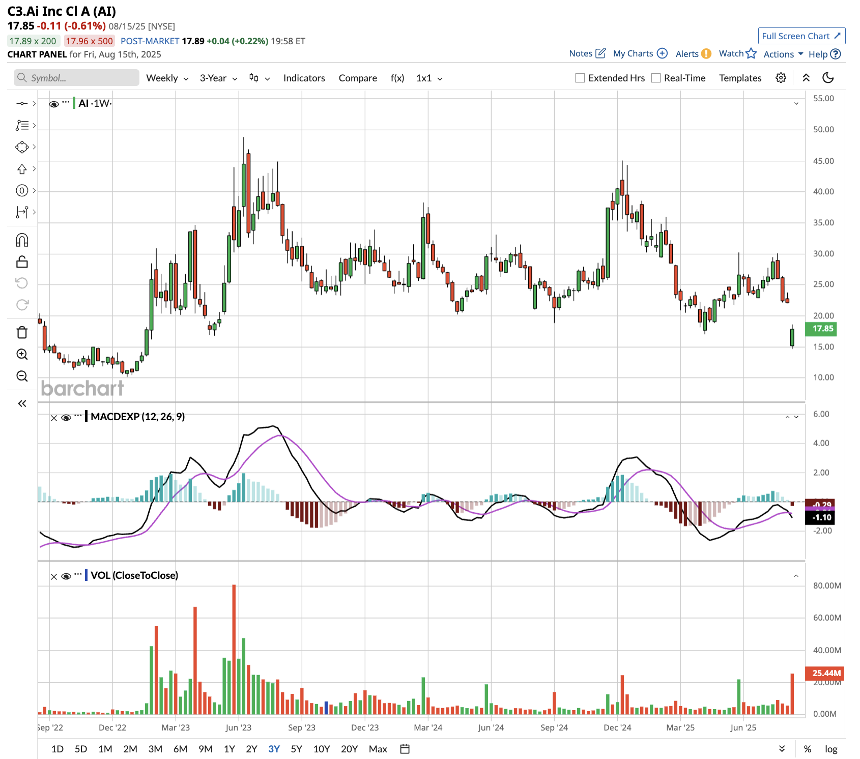The image size is (860, 759).
Task: Open the f(x) expressions menu
Action: [397, 78]
